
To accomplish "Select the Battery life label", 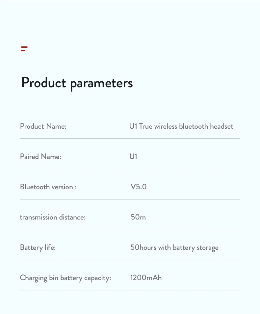I will (38, 248).
